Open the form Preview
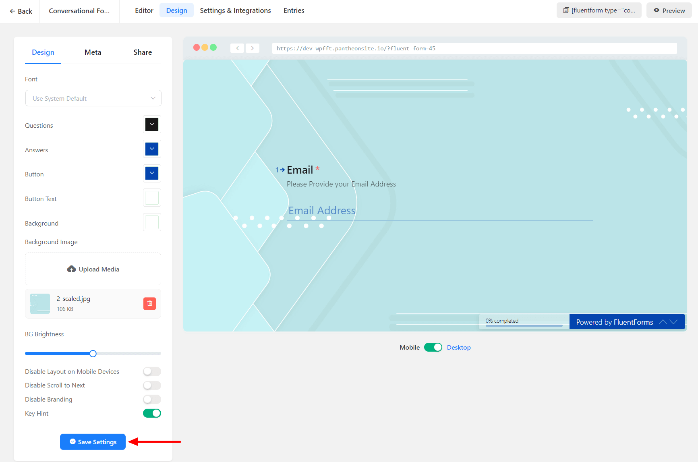Image resolution: width=698 pixels, height=462 pixels. (x=669, y=10)
